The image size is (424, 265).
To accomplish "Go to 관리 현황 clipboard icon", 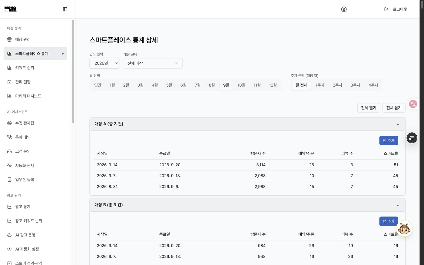I will tap(9, 82).
